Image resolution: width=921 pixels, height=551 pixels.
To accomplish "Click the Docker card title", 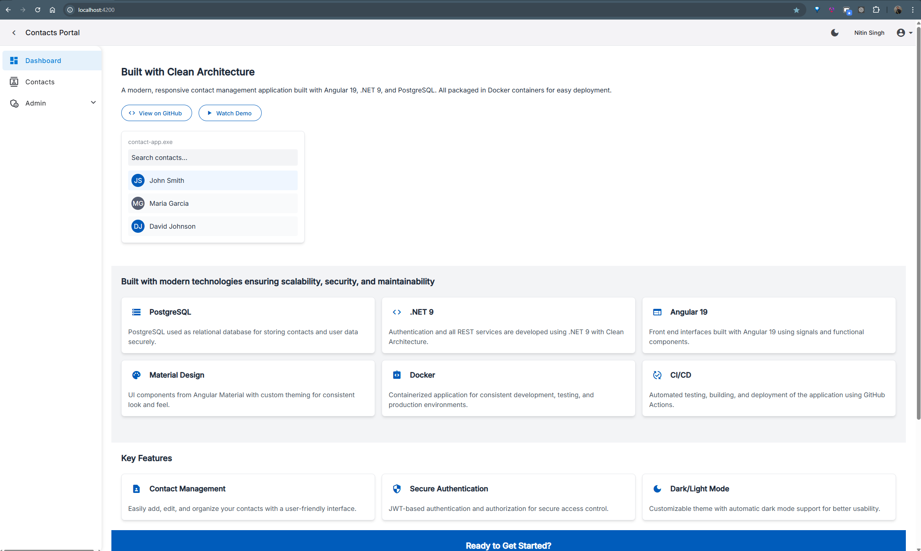I will (422, 375).
